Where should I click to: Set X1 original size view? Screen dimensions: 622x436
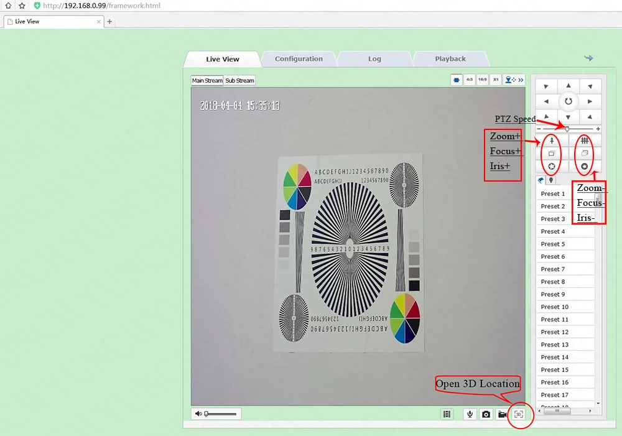[x=496, y=80]
